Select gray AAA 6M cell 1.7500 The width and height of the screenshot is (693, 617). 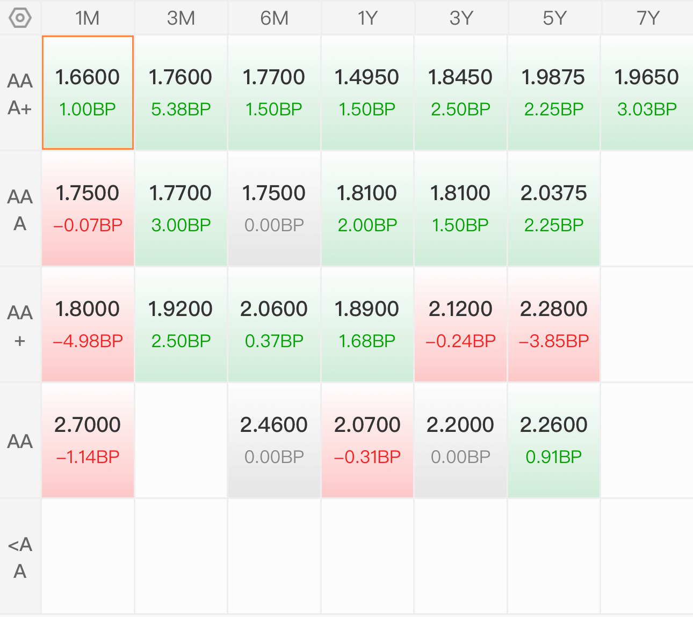274,208
